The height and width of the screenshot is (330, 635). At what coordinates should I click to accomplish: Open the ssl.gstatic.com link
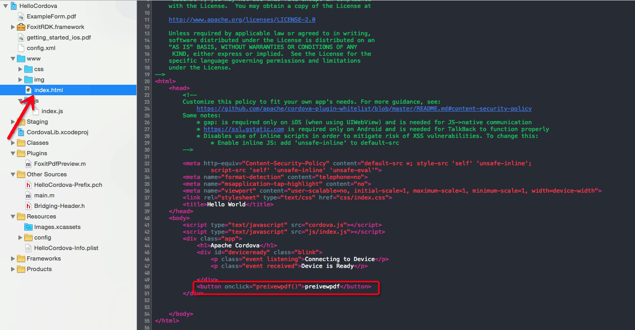click(x=243, y=129)
